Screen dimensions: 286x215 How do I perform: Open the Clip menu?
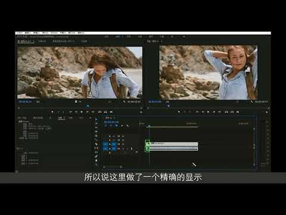click(x=36, y=33)
